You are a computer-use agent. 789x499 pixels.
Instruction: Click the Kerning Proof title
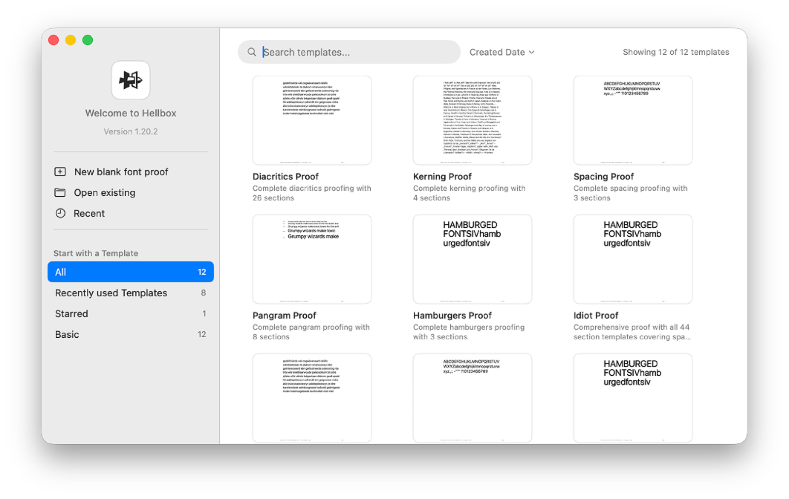(x=442, y=177)
